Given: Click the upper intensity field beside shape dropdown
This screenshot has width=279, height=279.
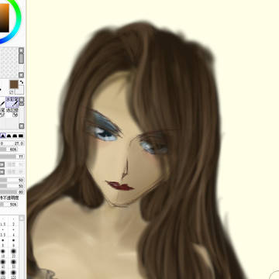Looking at the screenshot, I should pyautogui.click(x=15, y=164).
